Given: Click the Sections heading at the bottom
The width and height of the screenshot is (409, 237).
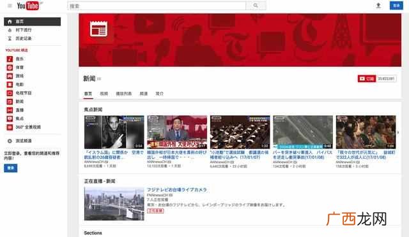Looking at the screenshot, I should (93, 233).
